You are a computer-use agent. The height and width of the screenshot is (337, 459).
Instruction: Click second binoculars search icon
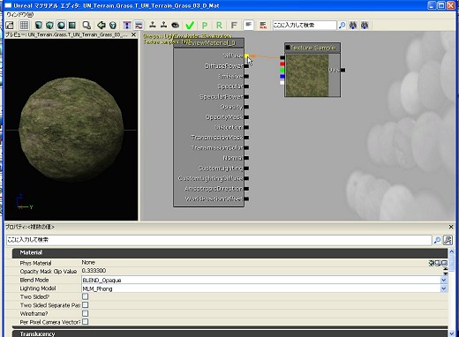(x=365, y=26)
